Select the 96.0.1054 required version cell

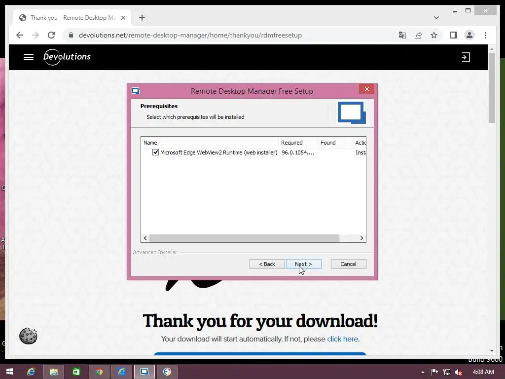(297, 152)
